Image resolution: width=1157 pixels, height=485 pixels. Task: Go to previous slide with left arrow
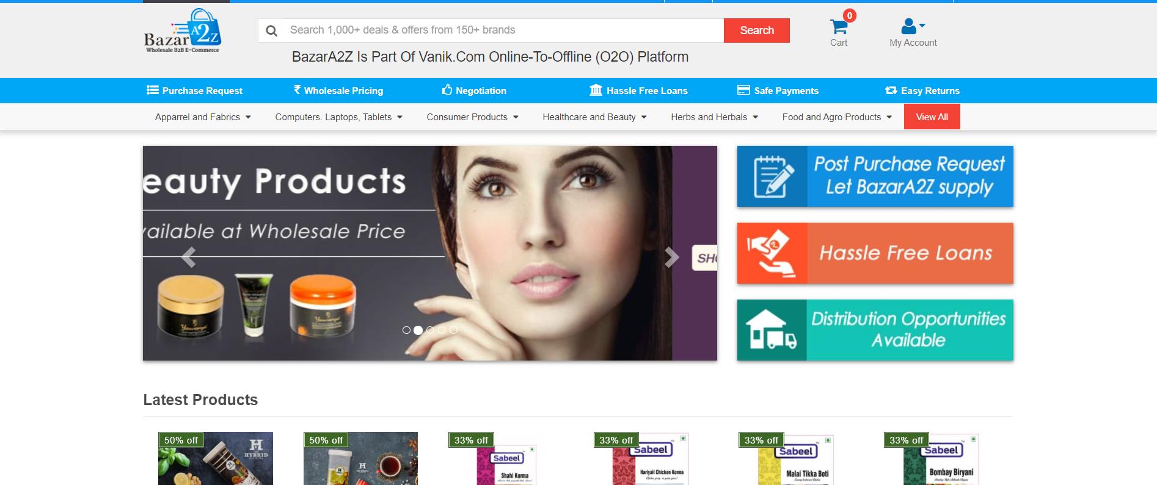[189, 257]
